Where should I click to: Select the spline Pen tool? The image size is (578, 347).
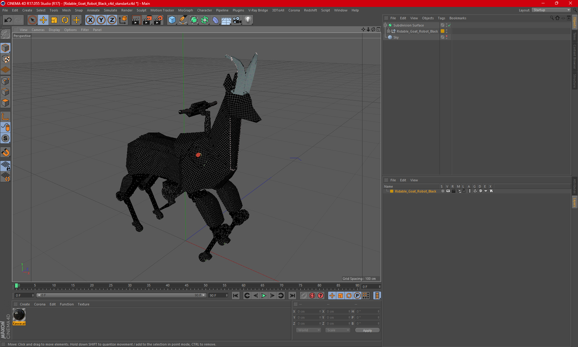click(183, 20)
